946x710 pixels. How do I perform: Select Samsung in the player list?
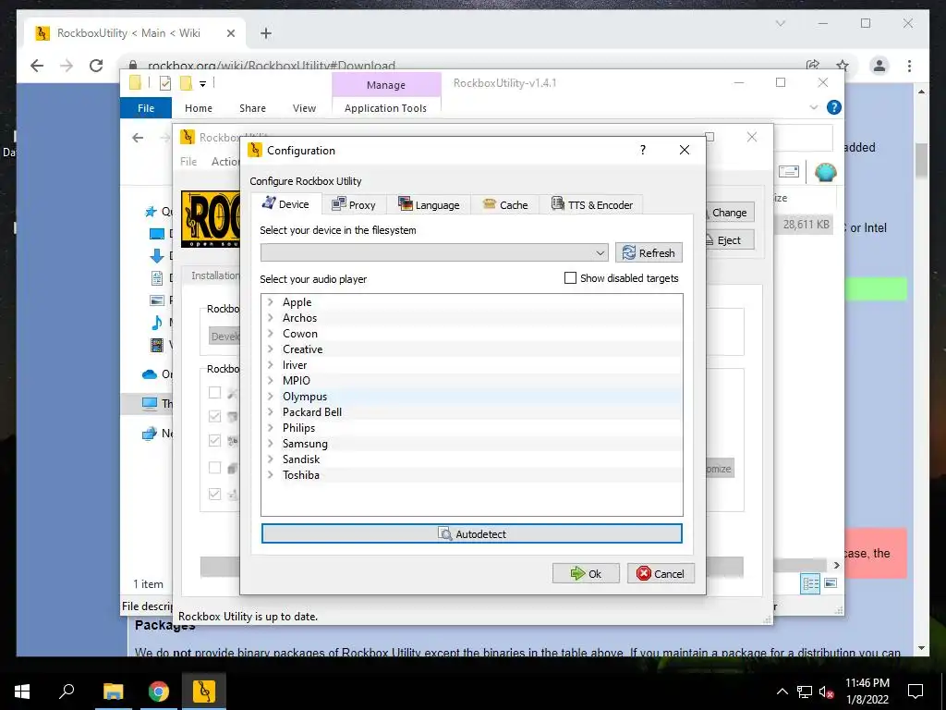click(x=305, y=443)
